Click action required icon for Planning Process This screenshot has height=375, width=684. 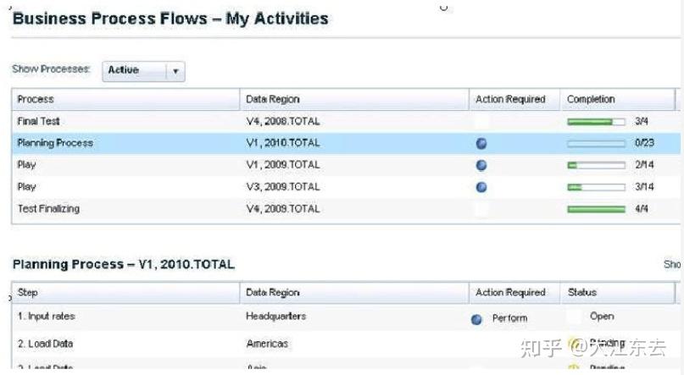[481, 143]
